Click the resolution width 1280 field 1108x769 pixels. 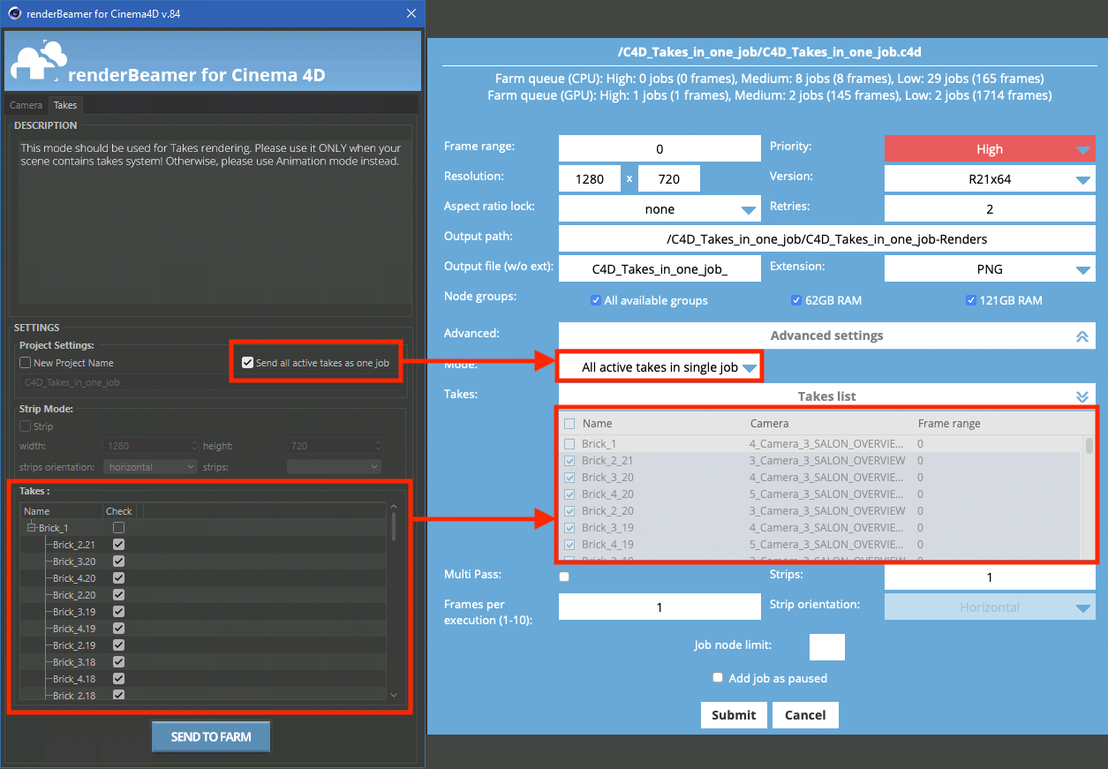[590, 179]
